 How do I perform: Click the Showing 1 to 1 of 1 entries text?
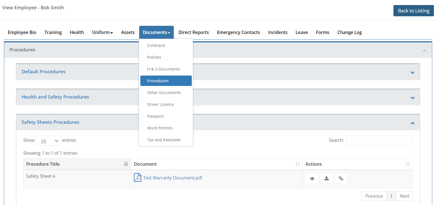pyautogui.click(x=50, y=153)
